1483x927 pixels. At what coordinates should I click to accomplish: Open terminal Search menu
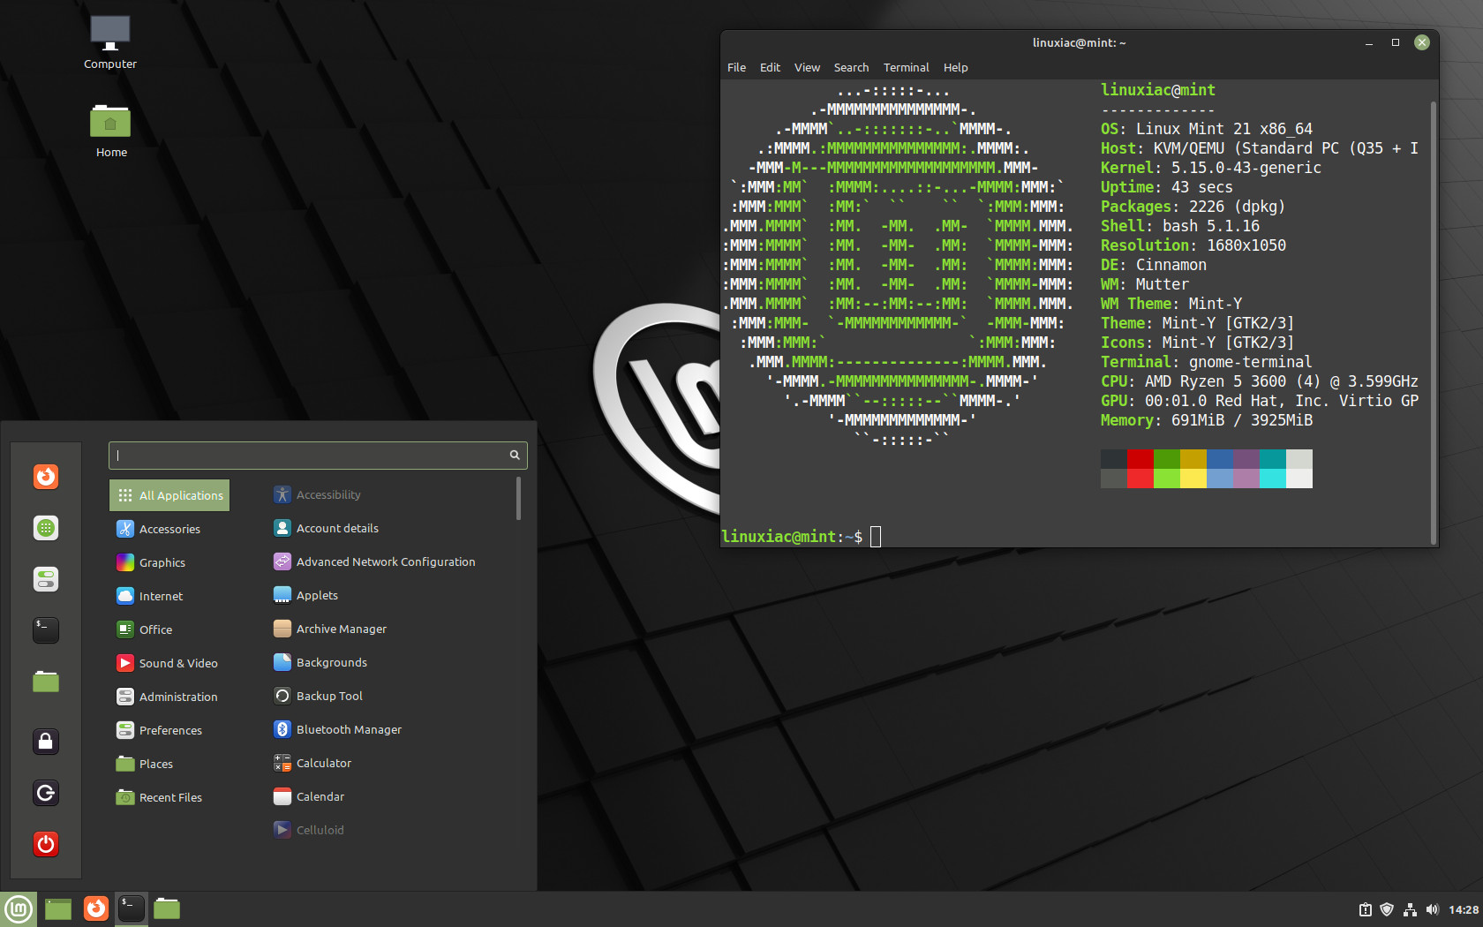coord(851,67)
